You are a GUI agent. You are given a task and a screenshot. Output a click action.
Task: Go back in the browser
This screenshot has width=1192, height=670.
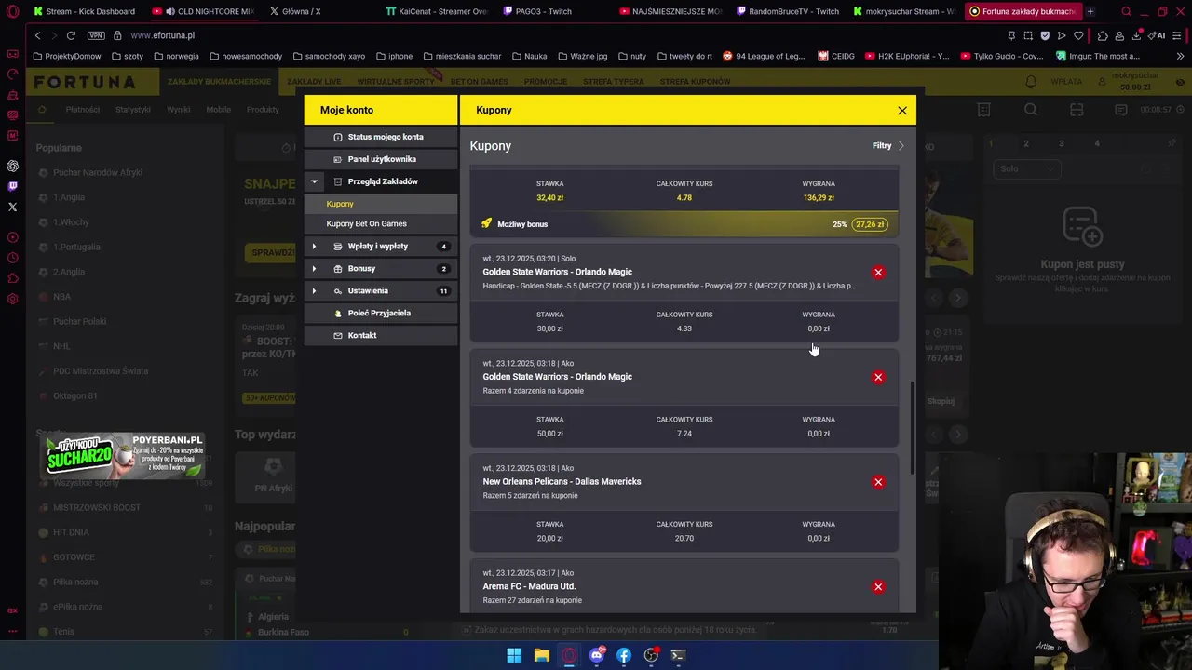(37, 35)
